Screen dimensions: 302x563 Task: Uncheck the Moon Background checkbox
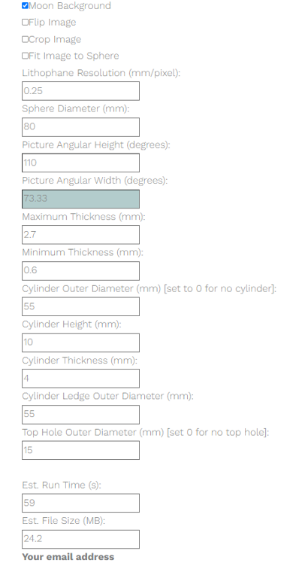pyautogui.click(x=25, y=5)
